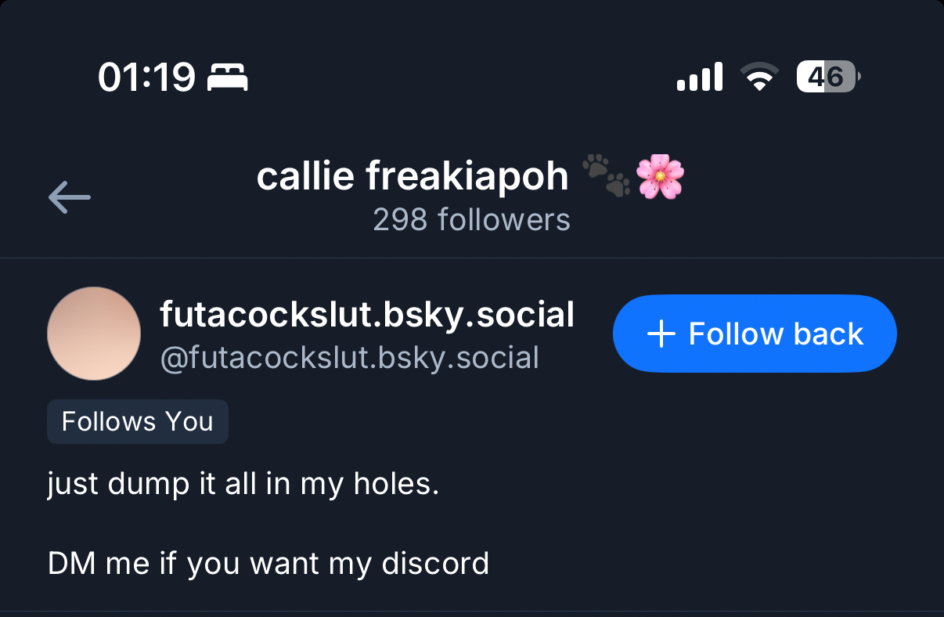
Task: Click the Follow back button
Action: click(755, 334)
